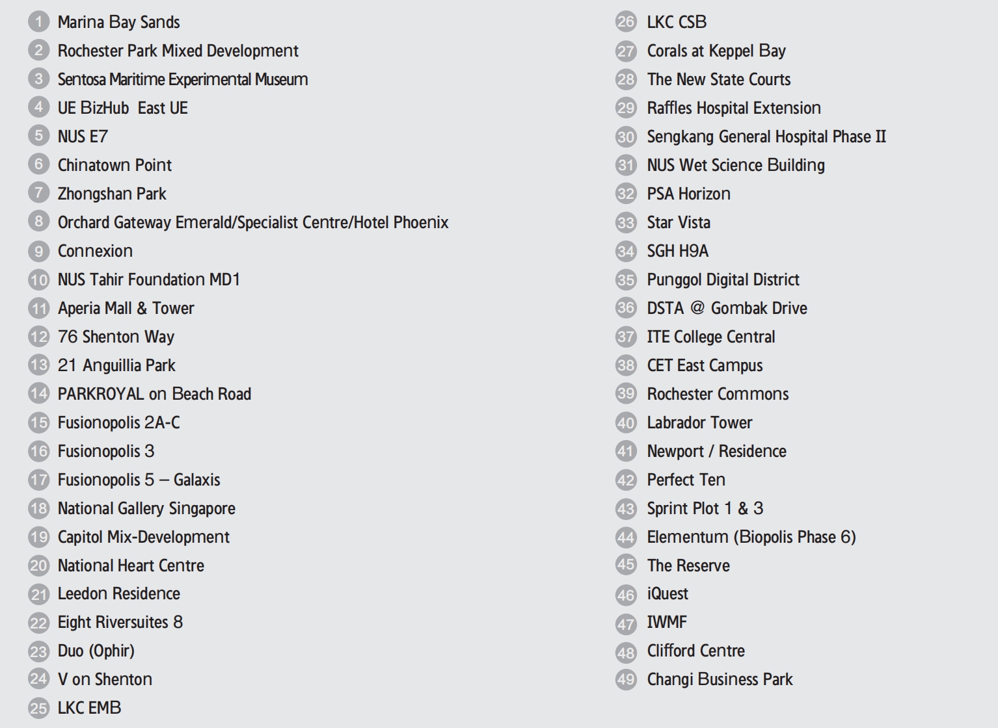Click the DSTA @ Gombak Drive label
The height and width of the screenshot is (728, 998).
pyautogui.click(x=727, y=308)
